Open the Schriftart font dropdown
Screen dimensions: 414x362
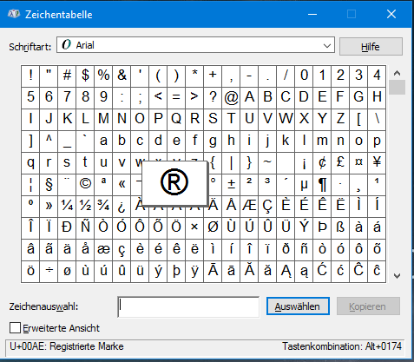tap(195, 45)
